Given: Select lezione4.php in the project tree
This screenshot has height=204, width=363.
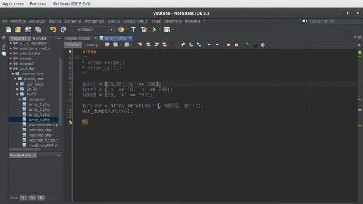Looking at the screenshot, I should coord(40,130).
